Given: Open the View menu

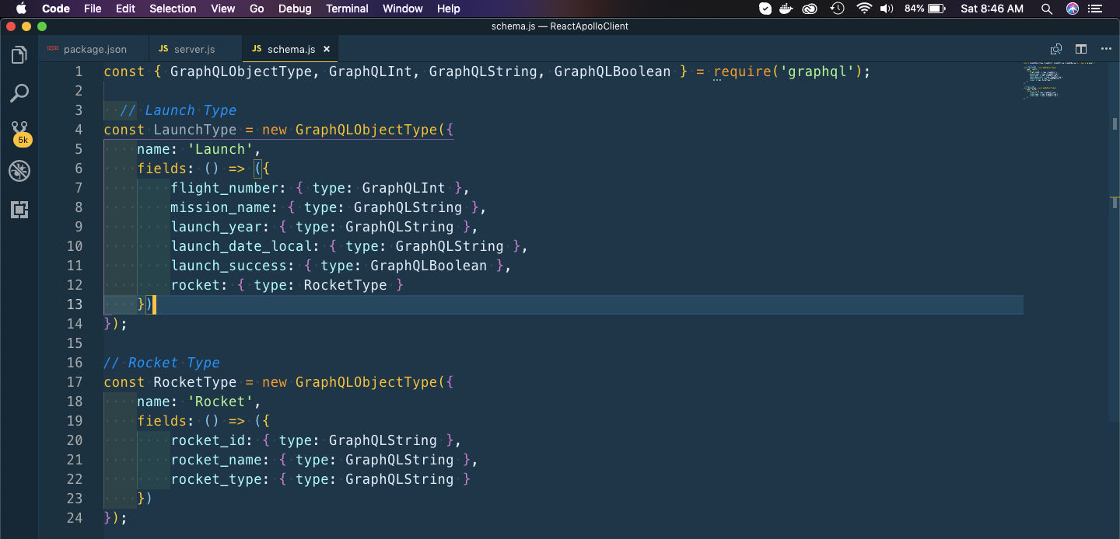Looking at the screenshot, I should [x=223, y=9].
